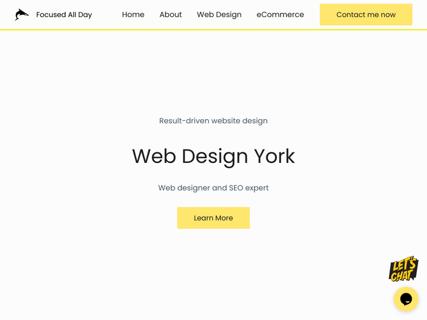Open the About page

coord(170,15)
